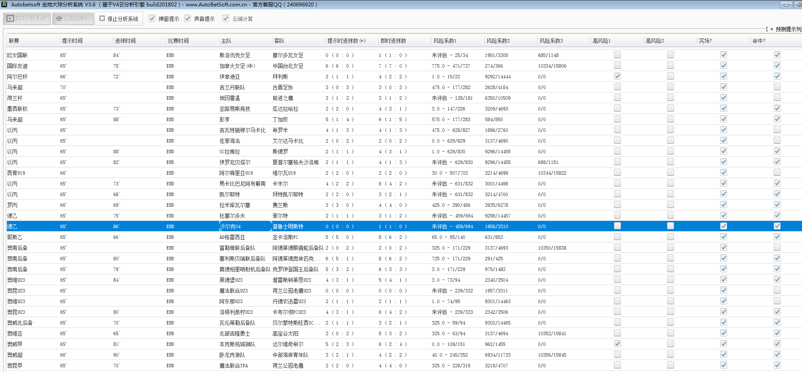Image resolution: width=802 pixels, height=372 pixels.
Task: Toggle the 云端计算 checkbox
Action: (x=226, y=18)
